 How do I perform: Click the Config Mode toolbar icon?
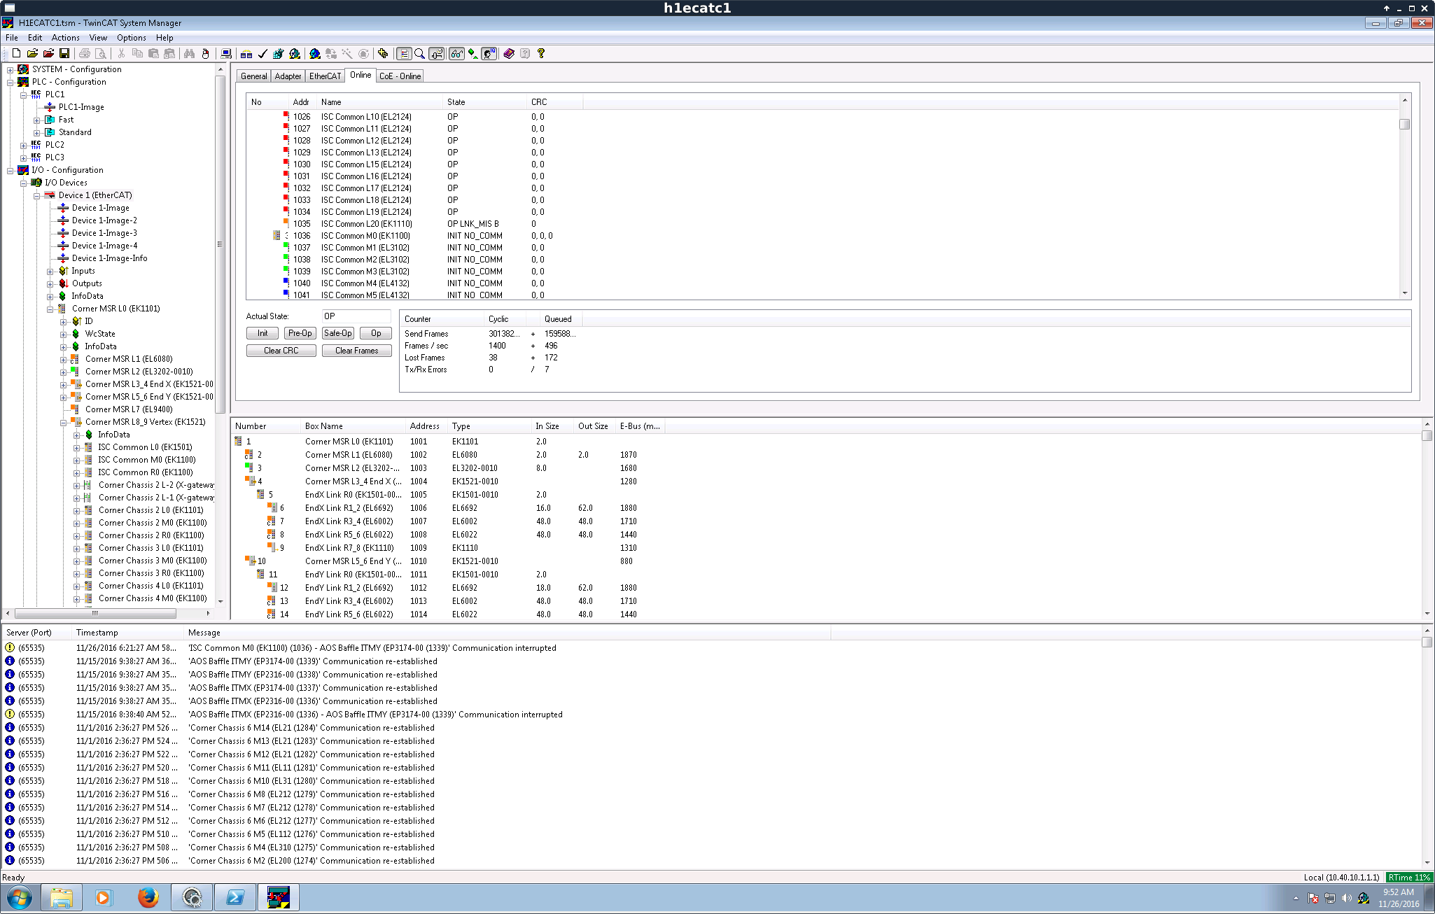click(315, 53)
